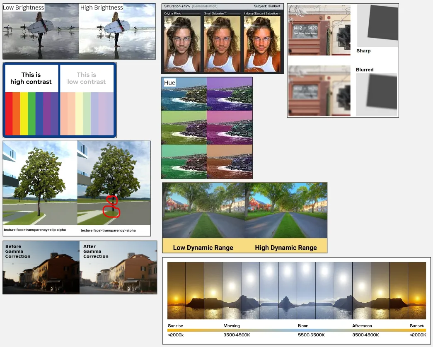Viewport: 433px width, 347px height.
Task: Click the high contrast color bars panel
Action: (x=31, y=99)
